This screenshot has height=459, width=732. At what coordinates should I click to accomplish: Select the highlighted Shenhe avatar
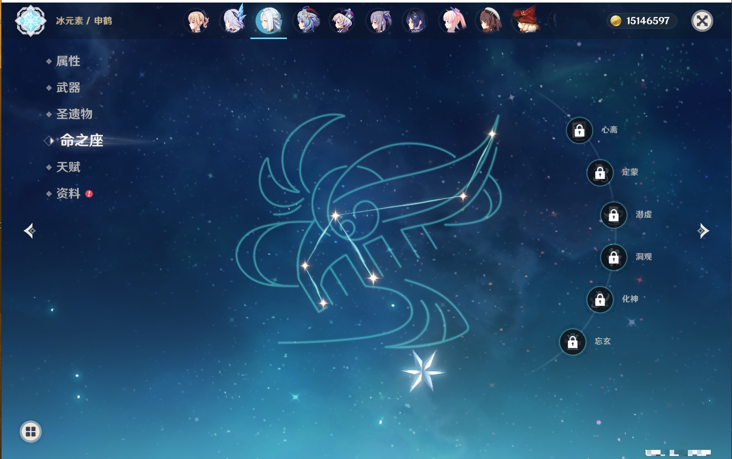(x=269, y=21)
